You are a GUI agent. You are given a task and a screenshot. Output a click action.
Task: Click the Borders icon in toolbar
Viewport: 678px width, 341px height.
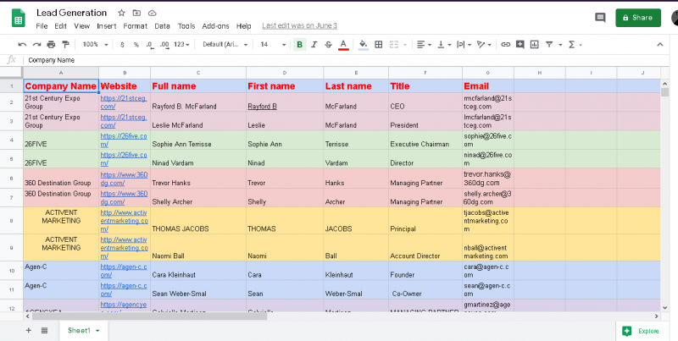pos(379,44)
